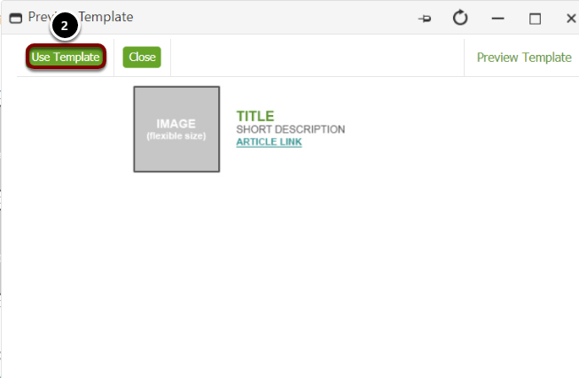Maximize the Preview Template window
Image resolution: width=579 pixels, height=378 pixels.
535,19
